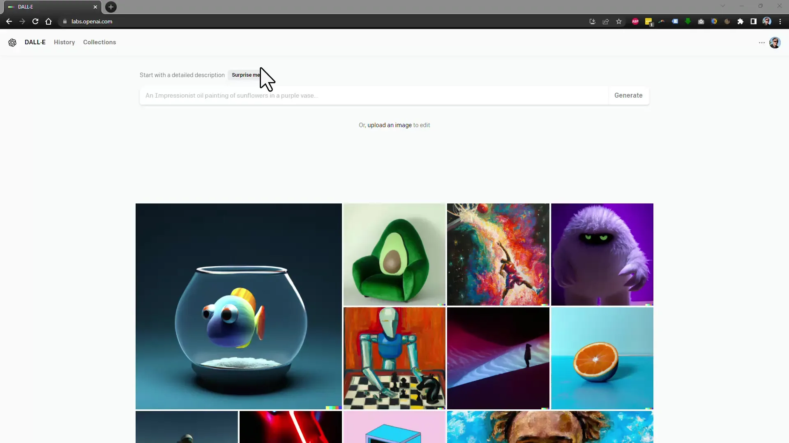Click the Generate button
The height and width of the screenshot is (443, 789).
[629, 95]
